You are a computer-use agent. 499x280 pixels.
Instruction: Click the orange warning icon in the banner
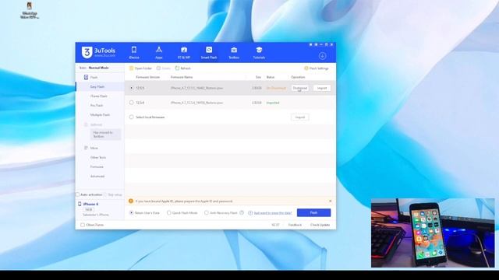pos(131,201)
